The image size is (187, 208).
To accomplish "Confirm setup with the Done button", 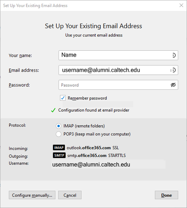I will tap(167, 195).
